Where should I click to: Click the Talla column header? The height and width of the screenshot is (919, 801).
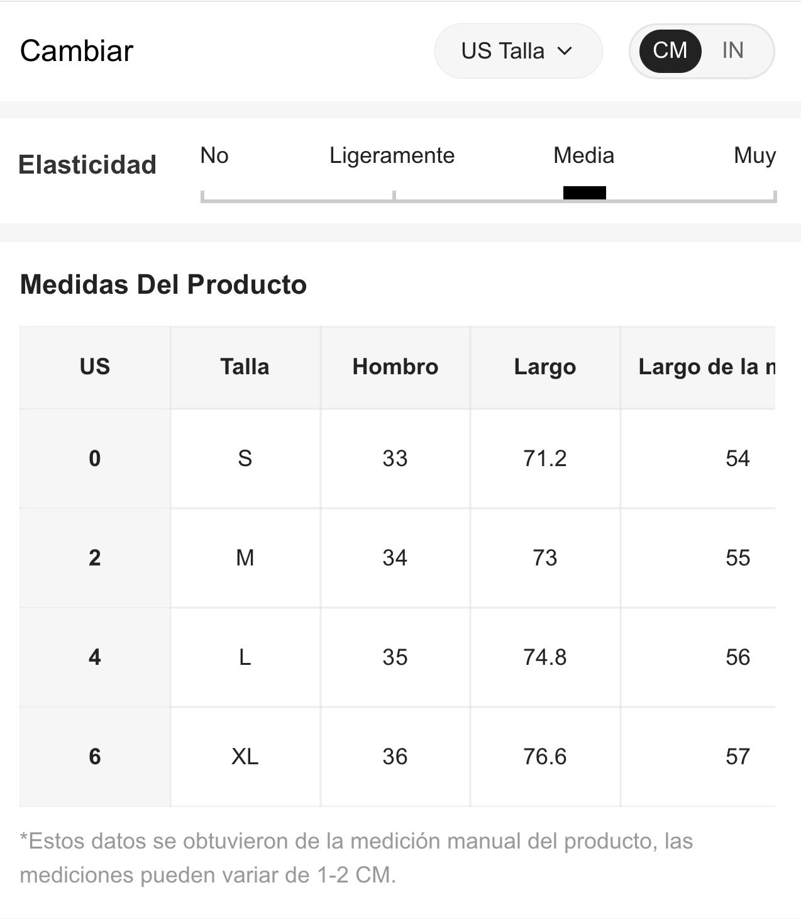pyautogui.click(x=245, y=367)
